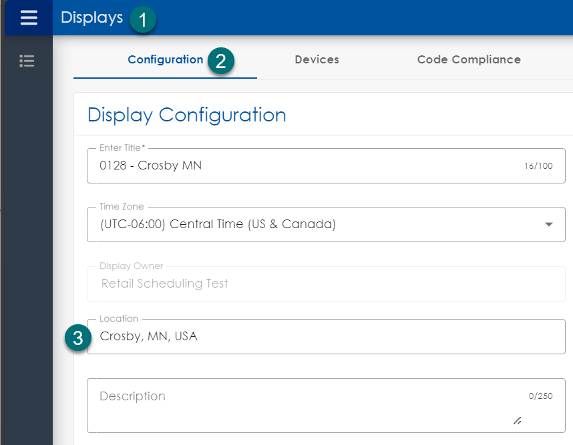
Task: Click the list icon in the left sidebar
Action: pos(27,61)
